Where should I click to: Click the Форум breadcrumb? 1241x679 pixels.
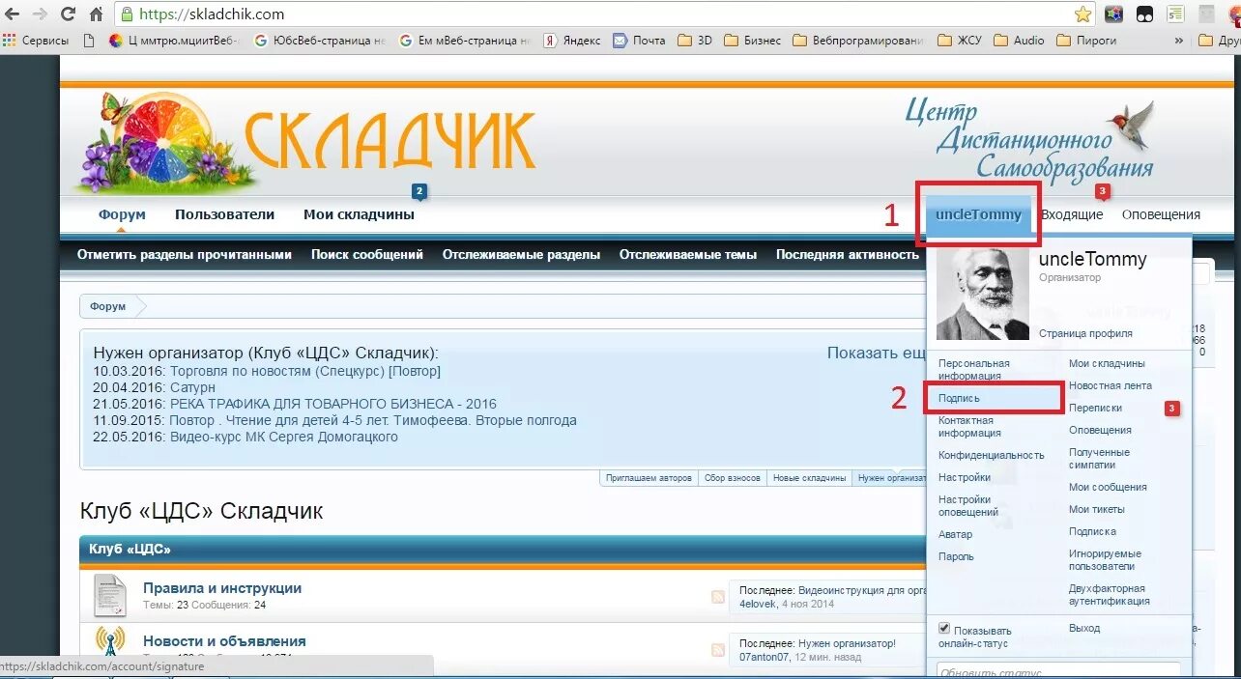(x=108, y=306)
